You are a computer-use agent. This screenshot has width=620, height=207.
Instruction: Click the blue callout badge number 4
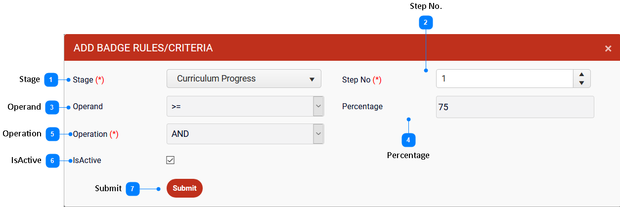[x=408, y=140]
